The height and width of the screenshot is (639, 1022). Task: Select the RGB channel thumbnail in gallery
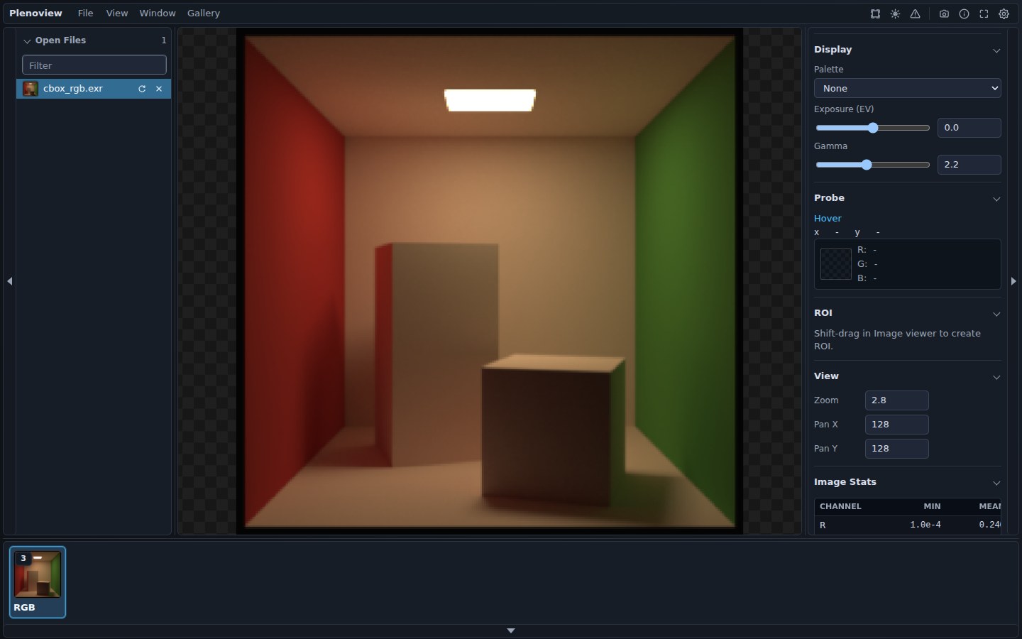pos(38,582)
